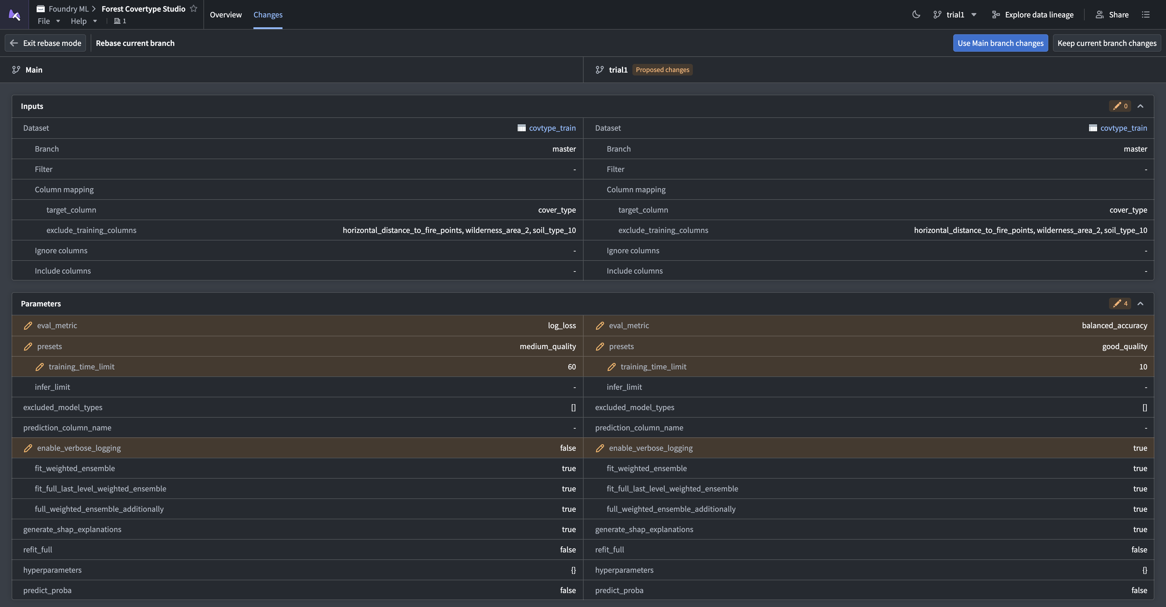Click the Main branch icon in column header
Screen dimensions: 1166x607
click(x=16, y=70)
